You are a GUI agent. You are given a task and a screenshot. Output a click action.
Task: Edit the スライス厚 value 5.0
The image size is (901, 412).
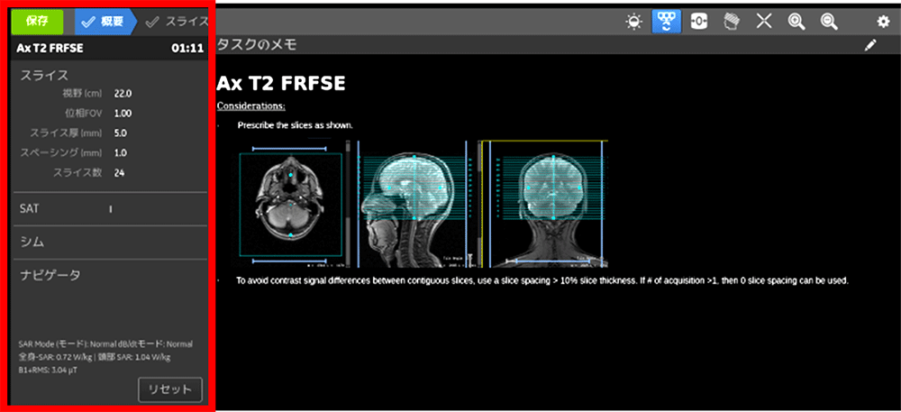(122, 133)
